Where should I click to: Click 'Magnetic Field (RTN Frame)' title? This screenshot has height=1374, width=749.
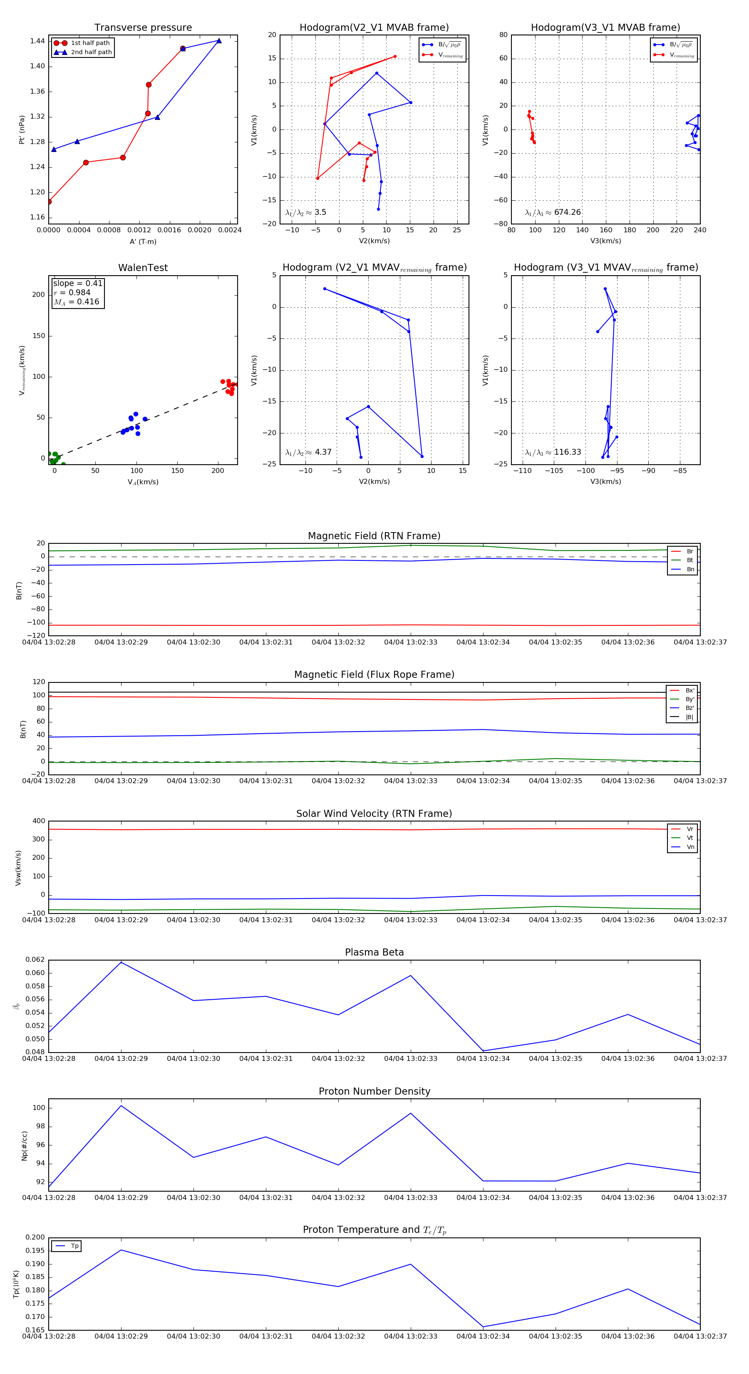(x=374, y=536)
